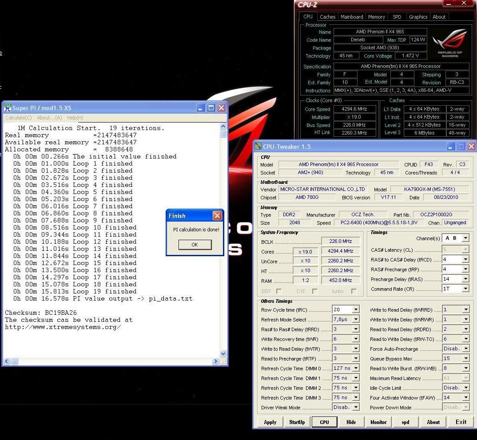Switch to the SPD tab in CPU-Z

(x=397, y=17)
